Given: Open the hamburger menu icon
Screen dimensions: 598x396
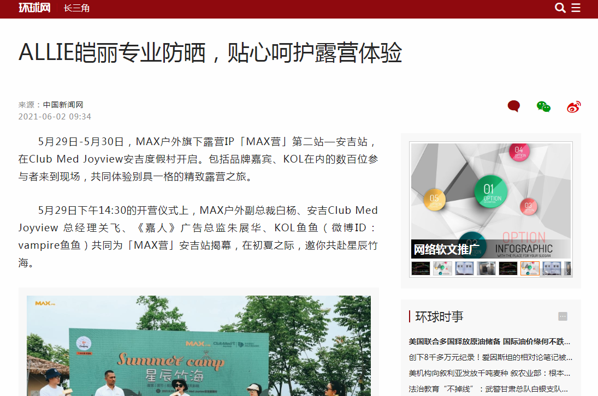Looking at the screenshot, I should [576, 8].
